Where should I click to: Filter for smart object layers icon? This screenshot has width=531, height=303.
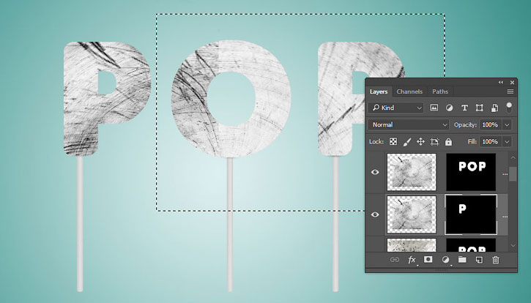pos(494,108)
